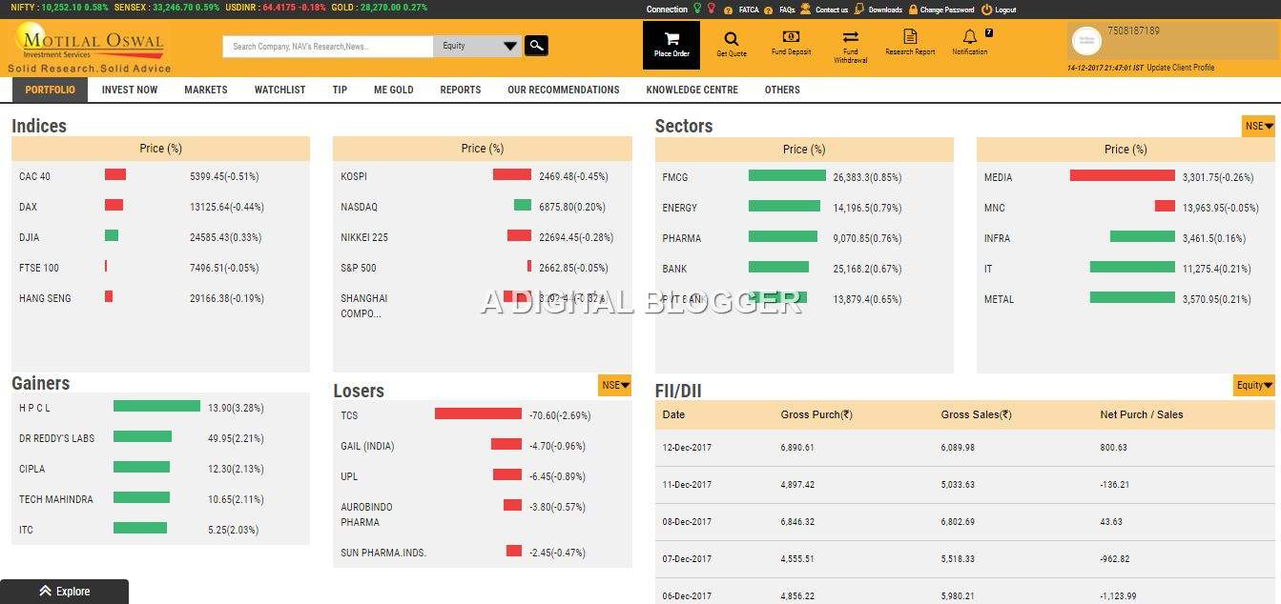The image size is (1281, 604).
Task: Open Get Quote magnifier icon
Action: coord(732,39)
